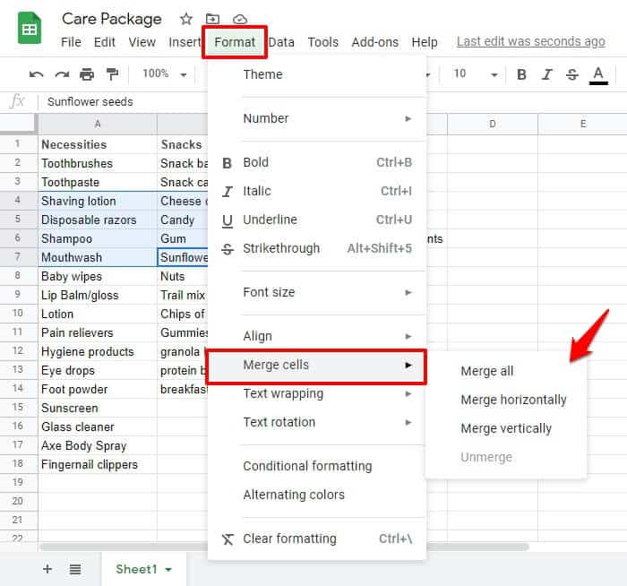
Task: Expand the Text rotation submenu
Action: point(317,422)
